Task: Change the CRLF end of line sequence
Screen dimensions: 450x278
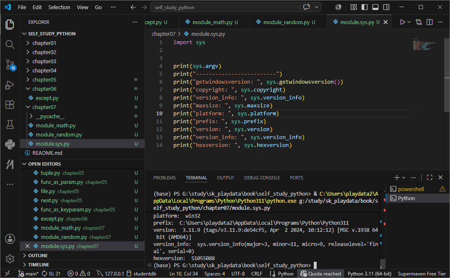Action: 257,274
